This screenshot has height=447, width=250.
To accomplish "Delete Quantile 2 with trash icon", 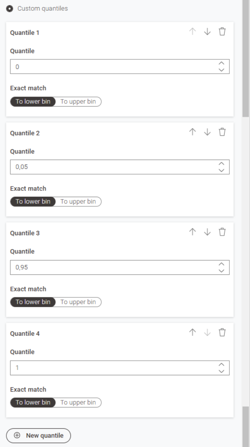I will pos(222,132).
